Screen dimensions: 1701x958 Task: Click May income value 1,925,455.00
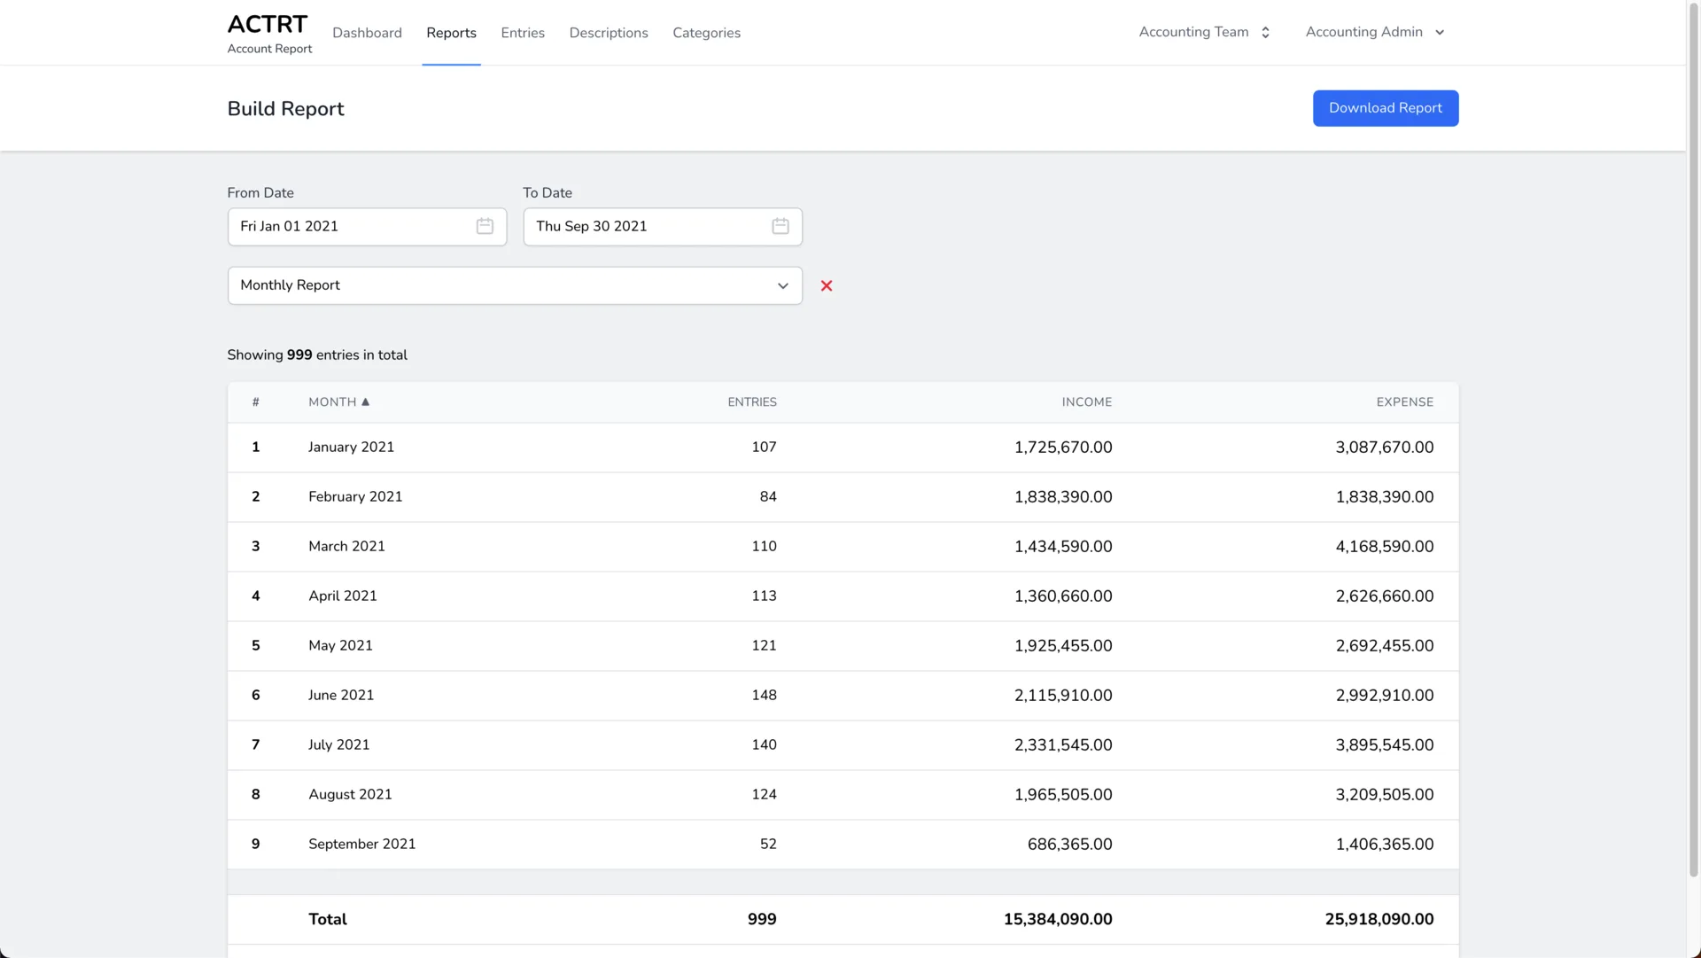pos(1063,646)
